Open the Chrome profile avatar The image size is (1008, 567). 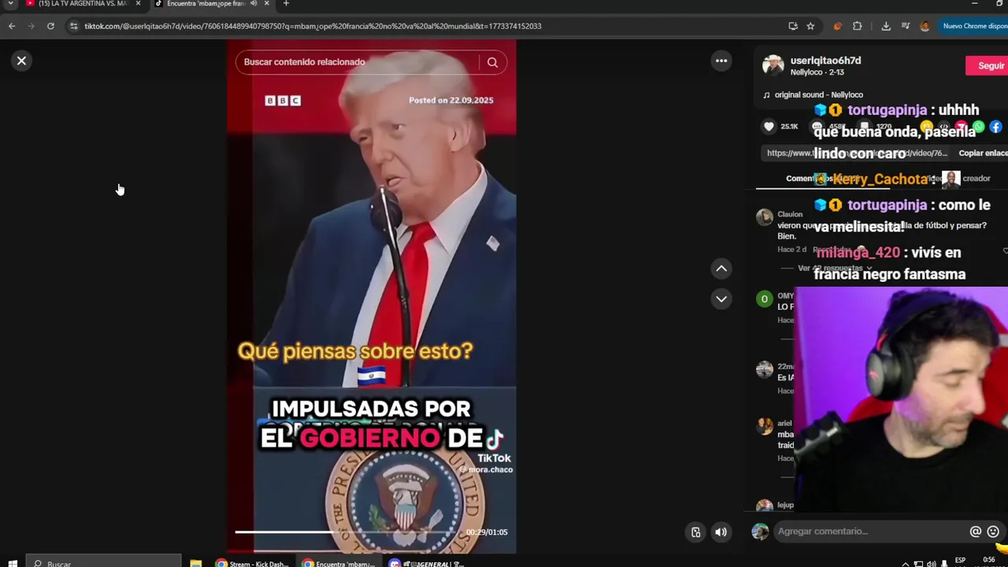(x=925, y=26)
